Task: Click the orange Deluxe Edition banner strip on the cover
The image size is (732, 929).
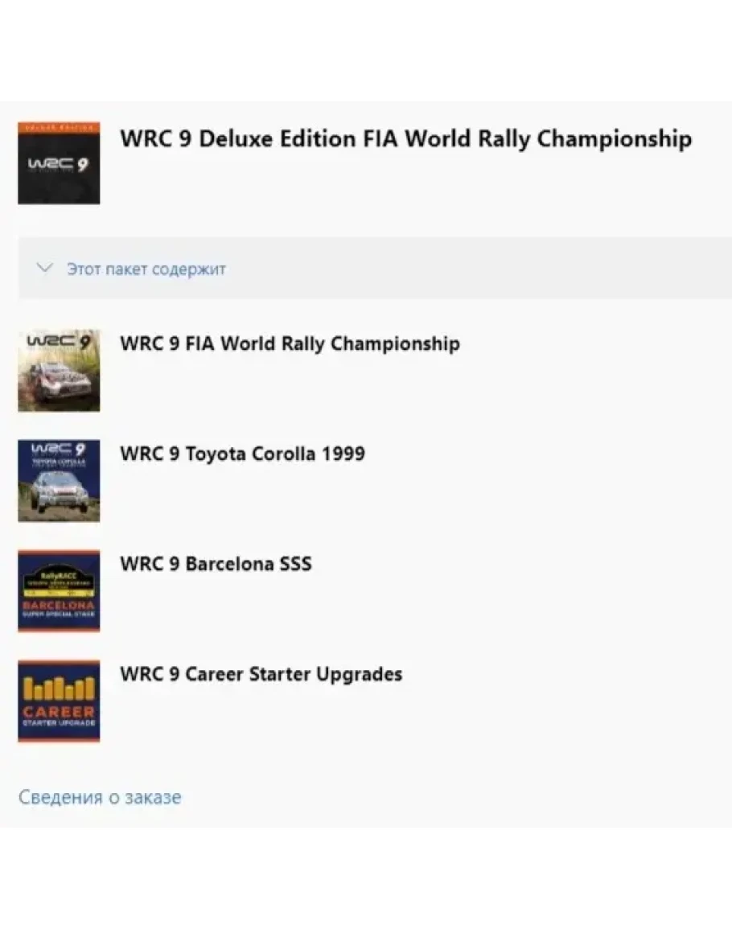Action: point(59,127)
